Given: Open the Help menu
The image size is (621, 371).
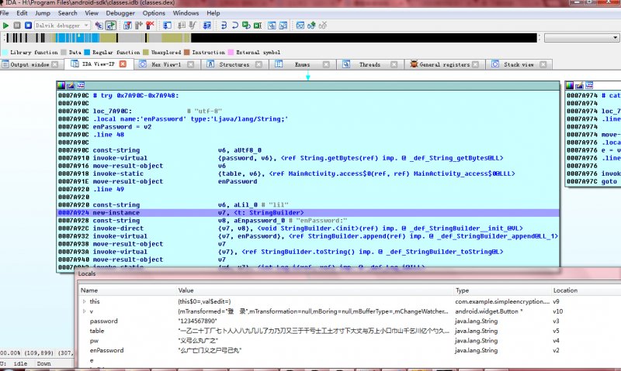Looking at the screenshot, I should (x=213, y=13).
